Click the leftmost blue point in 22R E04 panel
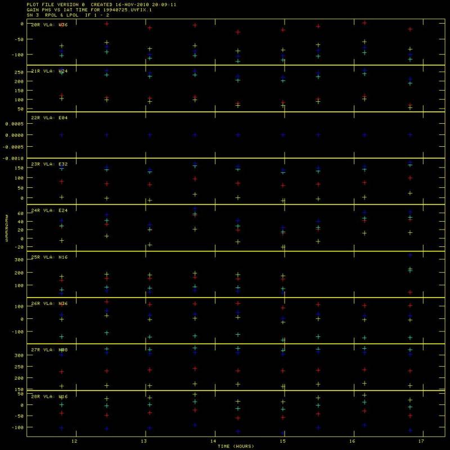Viewport: 450px width, 450px height. [61, 135]
